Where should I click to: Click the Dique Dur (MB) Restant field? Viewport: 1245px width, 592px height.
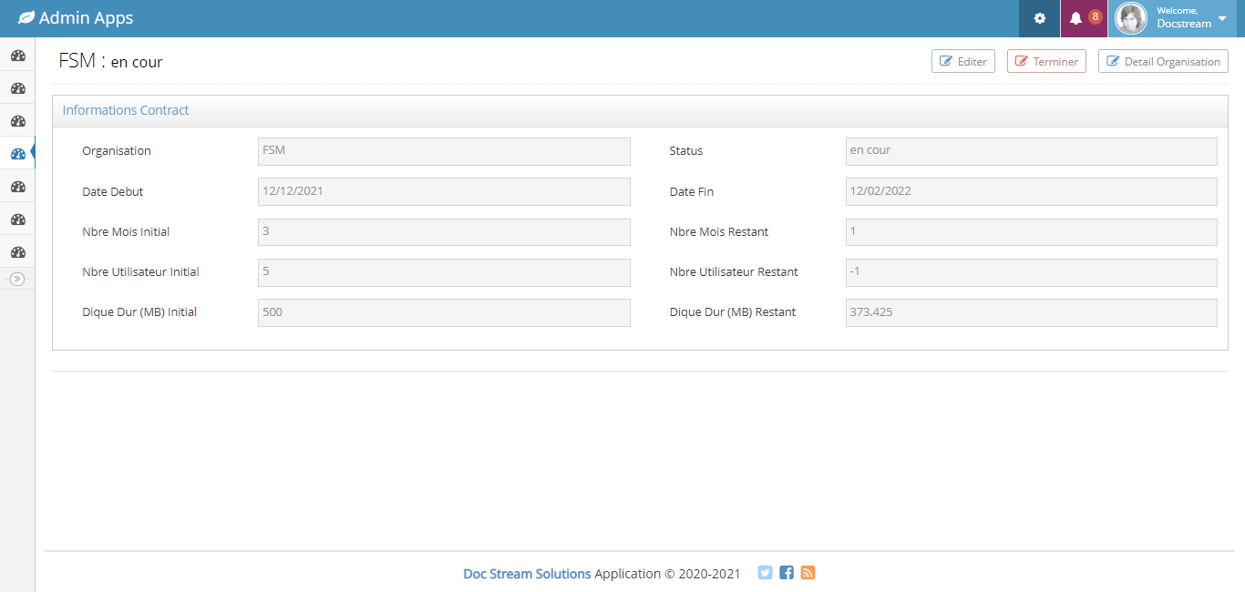coord(1031,311)
